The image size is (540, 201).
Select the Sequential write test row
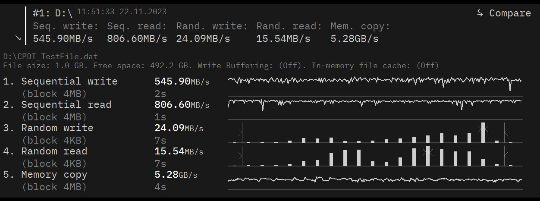pyautogui.click(x=69, y=82)
